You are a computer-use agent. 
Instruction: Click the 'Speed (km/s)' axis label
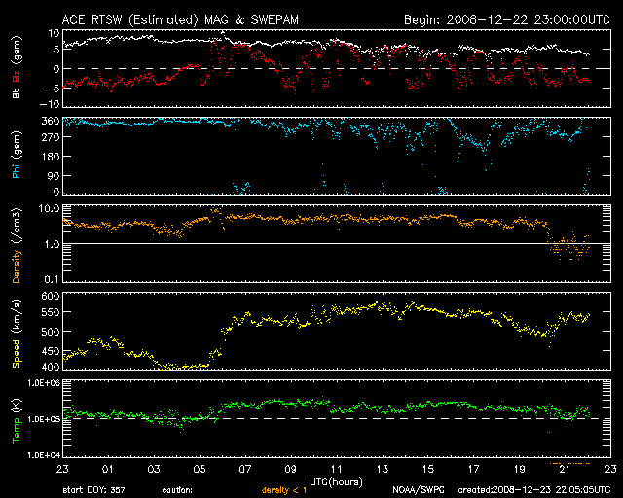(x=17, y=334)
